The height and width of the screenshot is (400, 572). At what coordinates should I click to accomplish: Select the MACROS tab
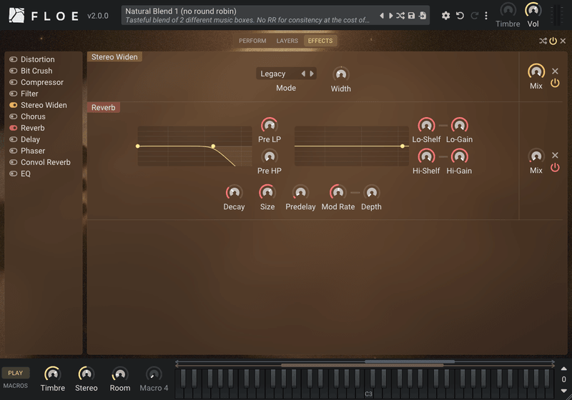[15, 386]
